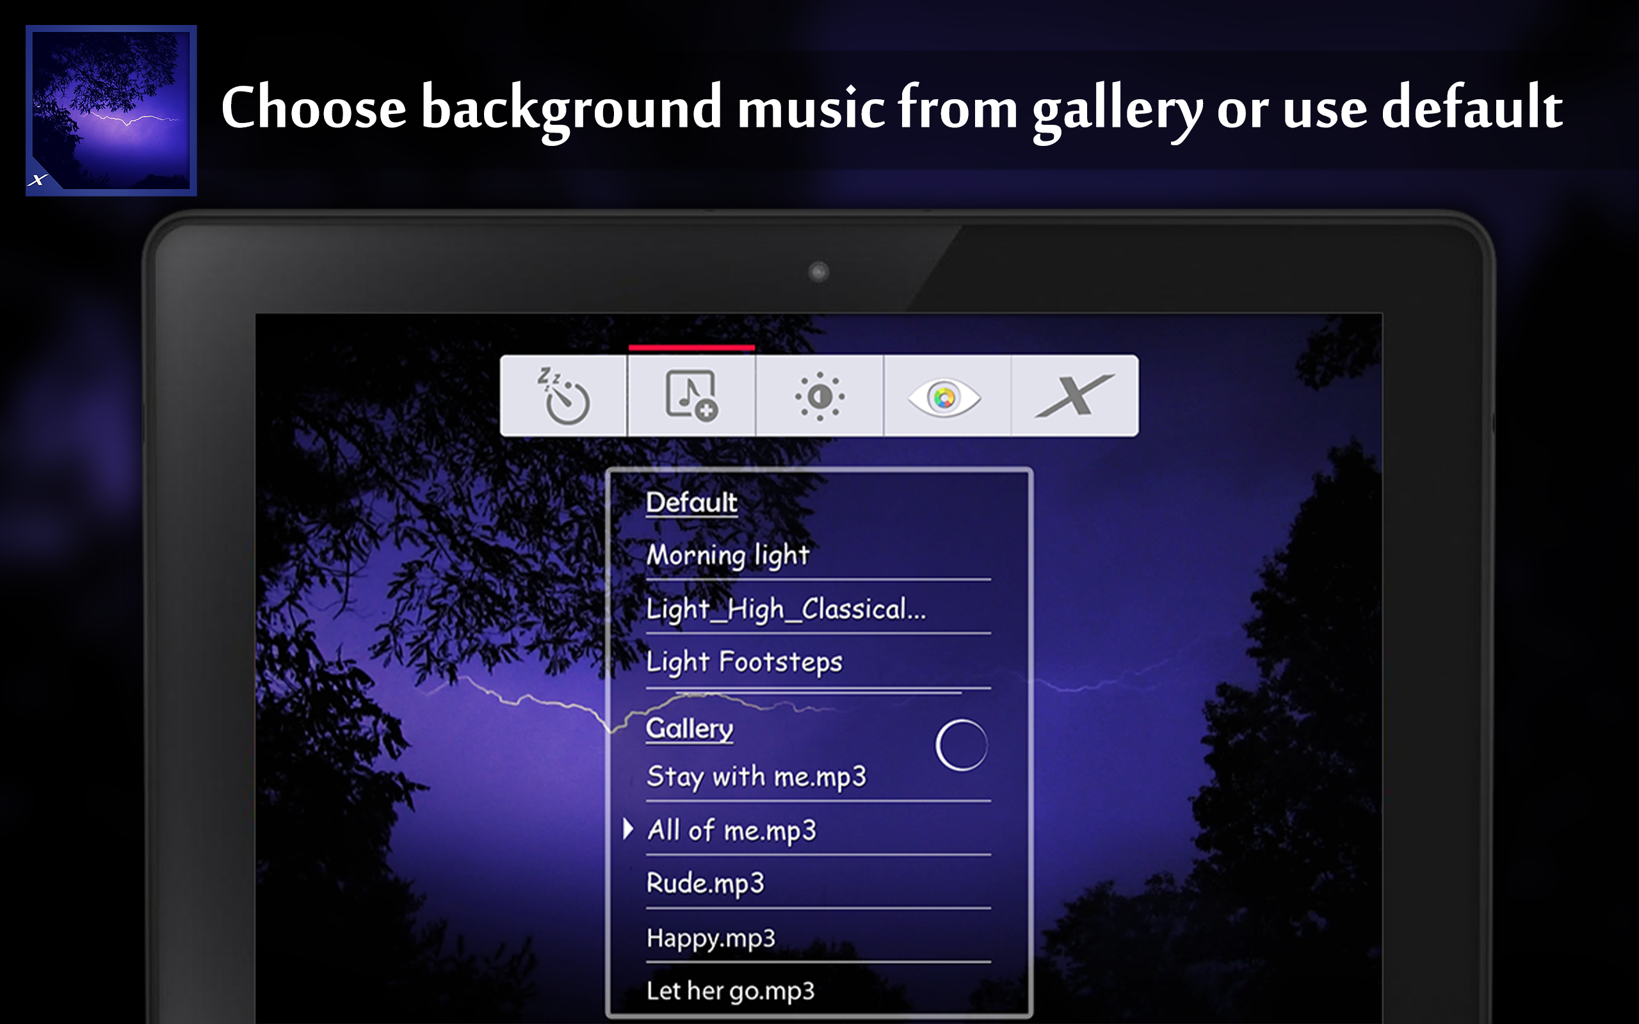The height and width of the screenshot is (1024, 1639).
Task: Click the circular spinner beside Gallery
Action: point(961,745)
